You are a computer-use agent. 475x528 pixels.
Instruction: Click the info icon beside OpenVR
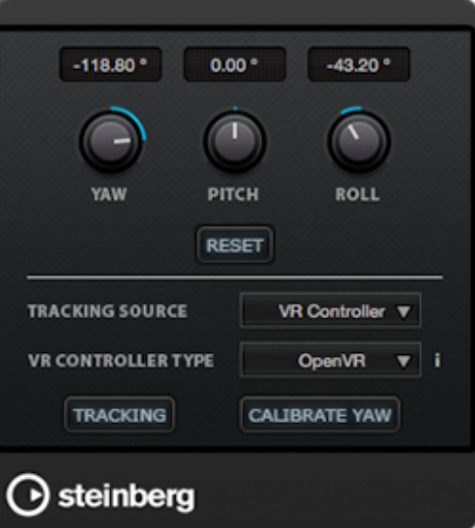tap(437, 360)
